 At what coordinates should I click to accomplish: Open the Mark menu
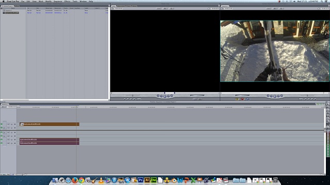pyautogui.click(x=41, y=1)
